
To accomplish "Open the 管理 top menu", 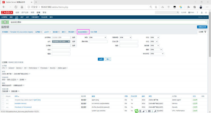I will click(x=44, y=12).
